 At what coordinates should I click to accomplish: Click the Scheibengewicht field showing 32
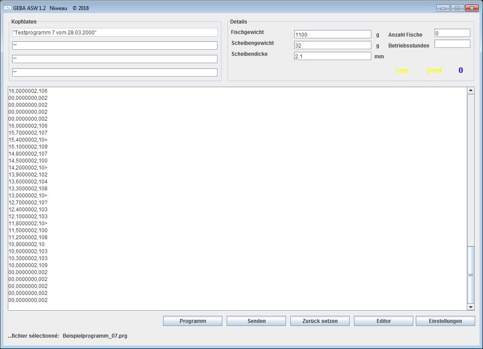333,45
